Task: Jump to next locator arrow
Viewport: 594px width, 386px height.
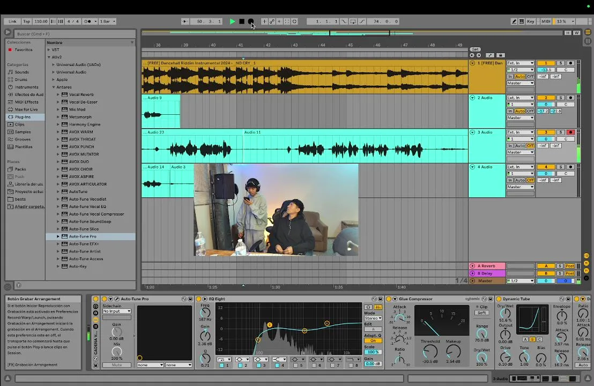Action: point(478,55)
